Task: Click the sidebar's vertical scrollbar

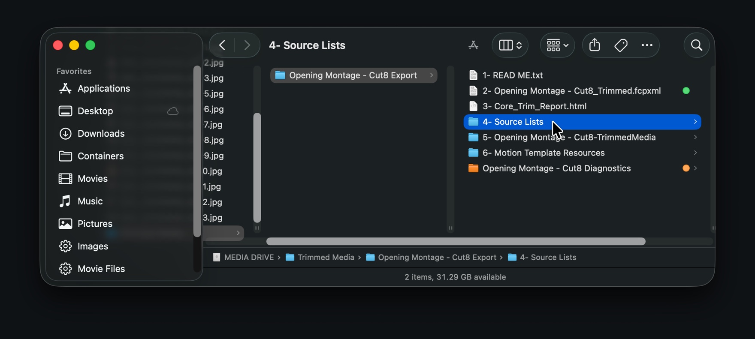Action: tap(197, 151)
